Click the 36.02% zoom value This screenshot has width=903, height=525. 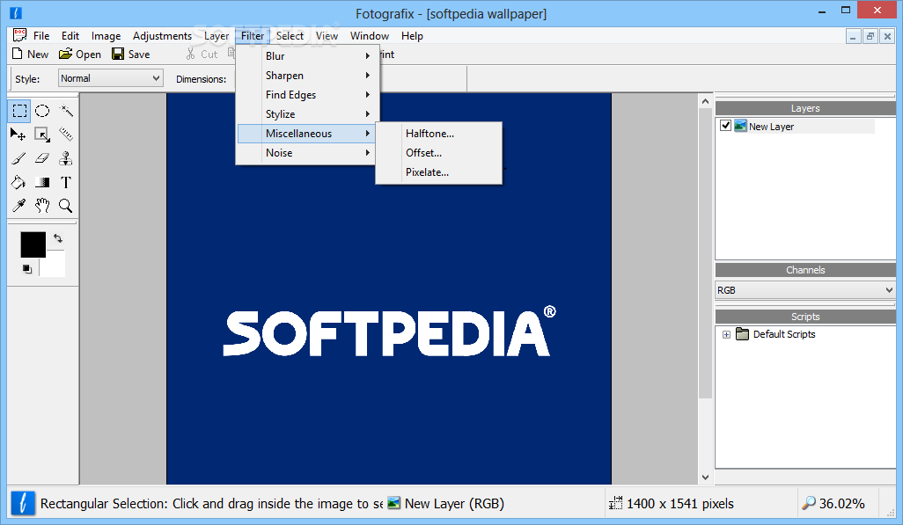841,504
